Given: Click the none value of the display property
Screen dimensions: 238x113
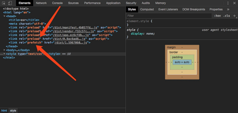Looking at the screenshot, I should tap(150, 34).
